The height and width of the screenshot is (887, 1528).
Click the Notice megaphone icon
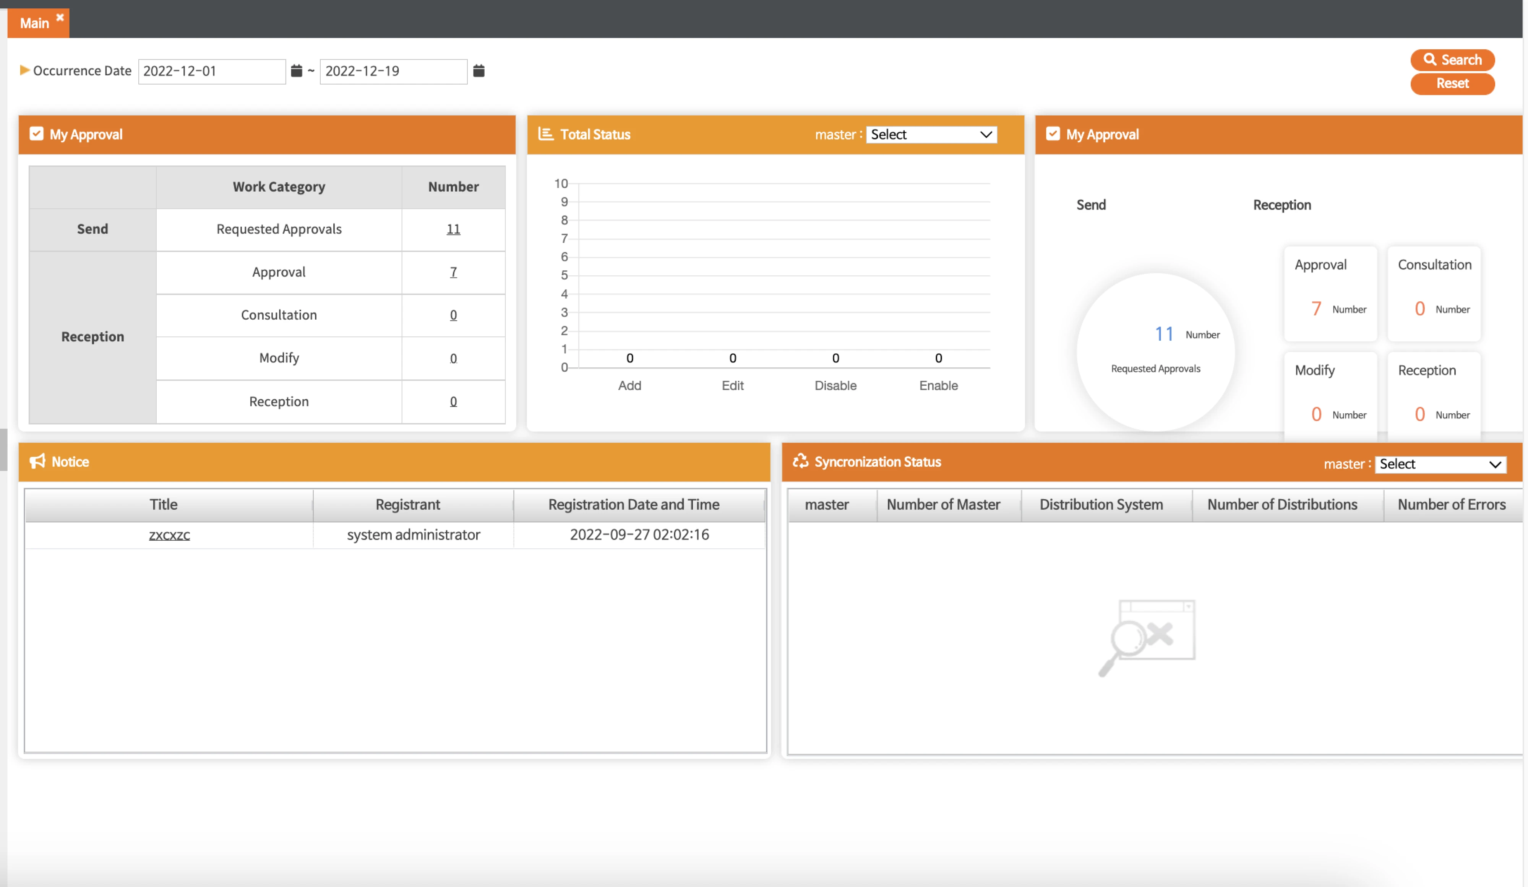click(x=37, y=461)
